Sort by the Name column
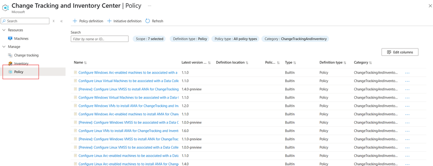The height and width of the screenshot is (166, 433). [x=80, y=63]
